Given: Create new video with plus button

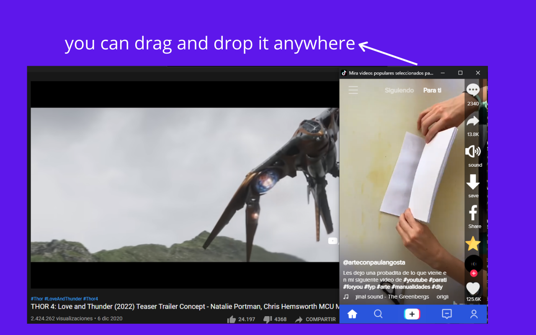Looking at the screenshot, I should pyautogui.click(x=412, y=314).
